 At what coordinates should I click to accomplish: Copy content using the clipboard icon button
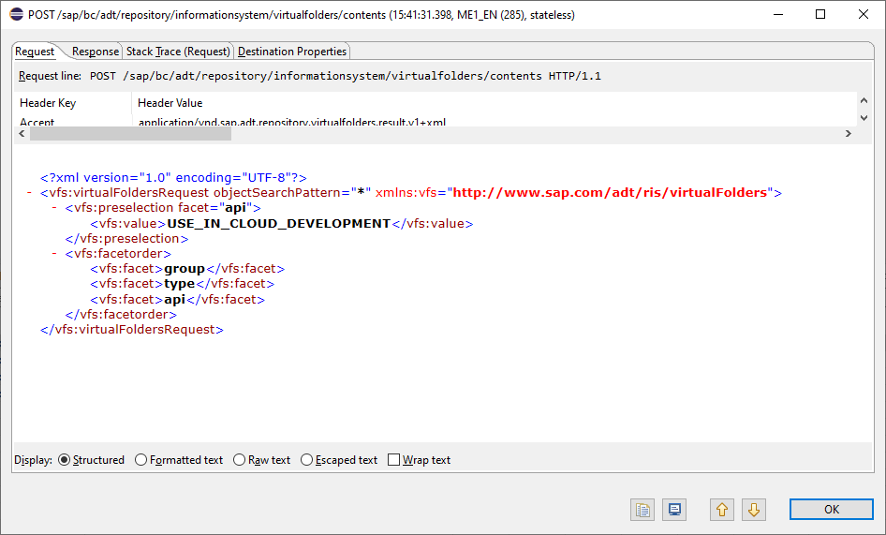point(642,510)
